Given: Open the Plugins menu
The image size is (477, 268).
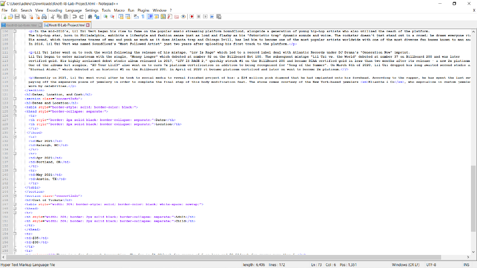Looking at the screenshot, I should [x=143, y=10].
